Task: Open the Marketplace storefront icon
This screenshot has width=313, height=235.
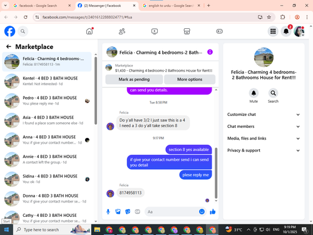Action: (x=187, y=31)
